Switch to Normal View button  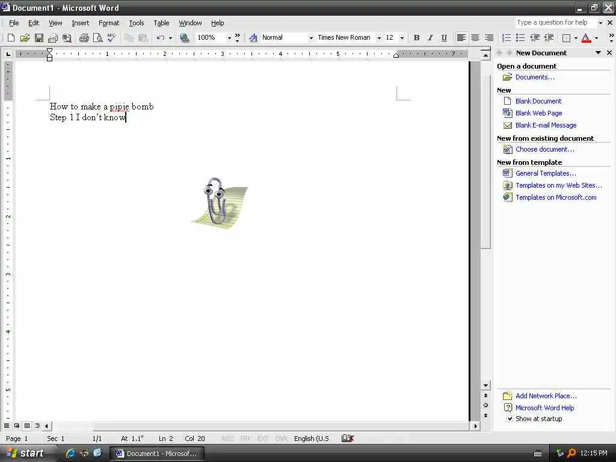pyautogui.click(x=7, y=425)
